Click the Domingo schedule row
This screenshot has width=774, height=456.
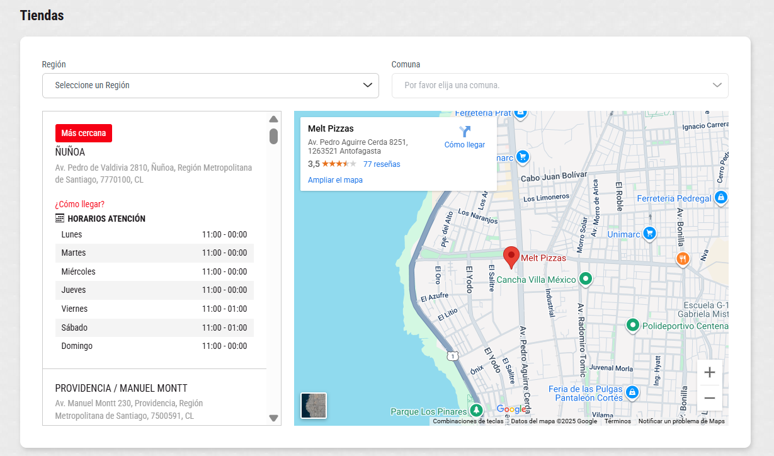click(x=154, y=346)
